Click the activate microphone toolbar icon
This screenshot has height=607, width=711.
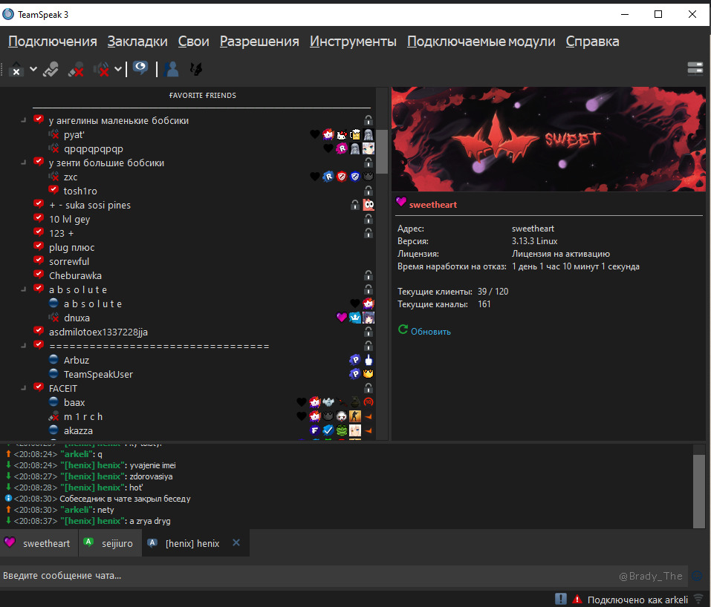coord(51,70)
